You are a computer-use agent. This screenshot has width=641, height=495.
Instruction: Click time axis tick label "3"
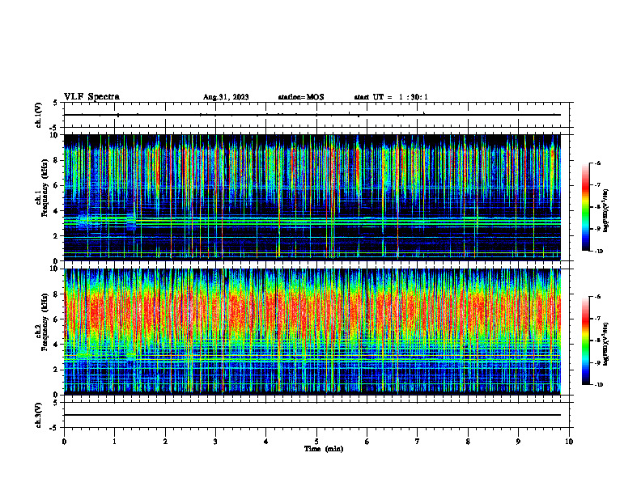click(x=215, y=442)
